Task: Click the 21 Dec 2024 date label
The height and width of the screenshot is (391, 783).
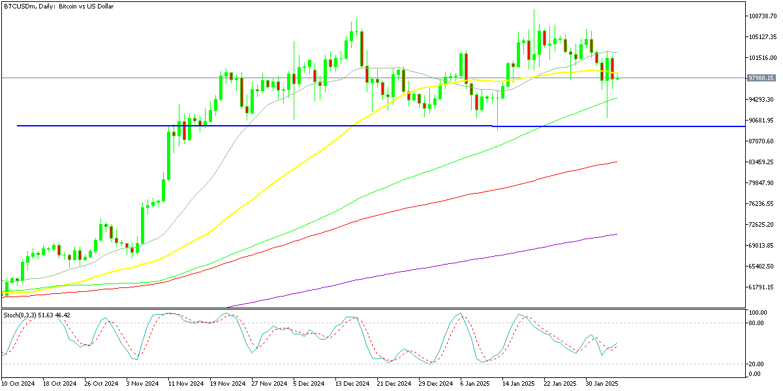Action: pyautogui.click(x=394, y=384)
